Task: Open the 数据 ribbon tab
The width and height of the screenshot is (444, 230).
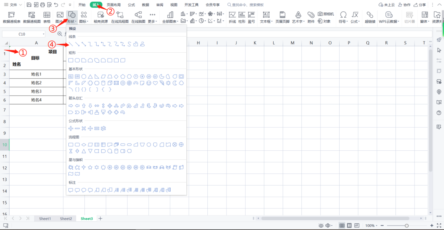Action: pyautogui.click(x=146, y=5)
